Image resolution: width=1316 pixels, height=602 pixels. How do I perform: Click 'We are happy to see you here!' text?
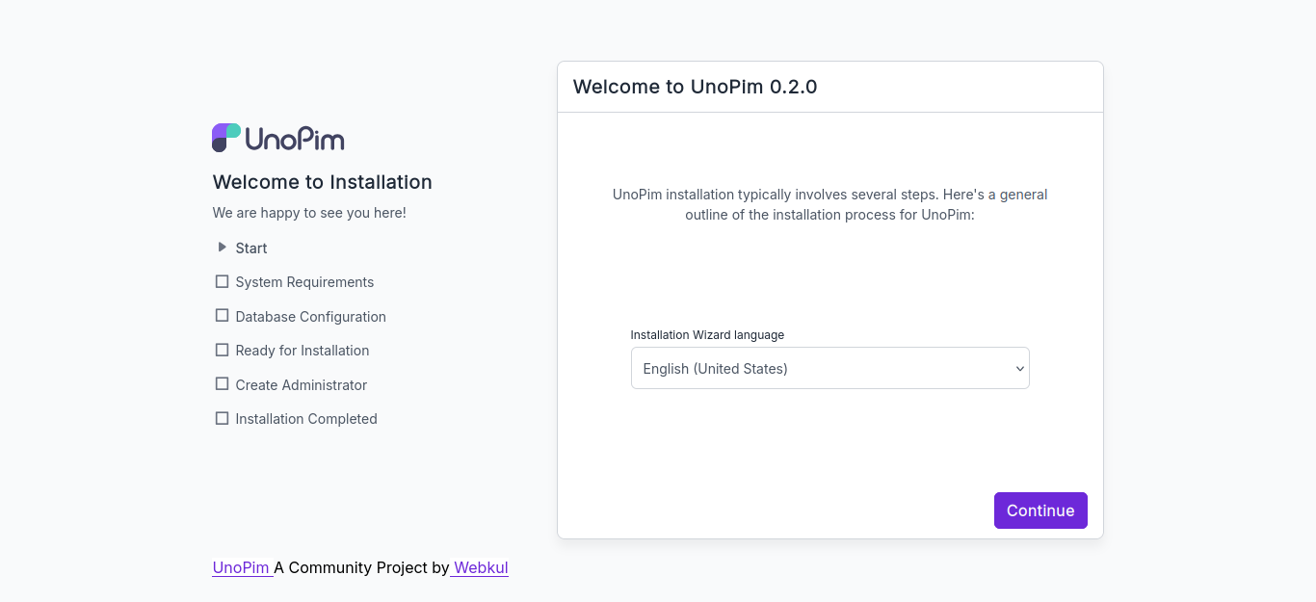(x=309, y=213)
